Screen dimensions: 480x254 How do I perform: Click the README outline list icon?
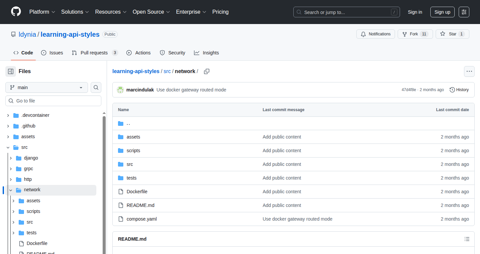pyautogui.click(x=467, y=239)
